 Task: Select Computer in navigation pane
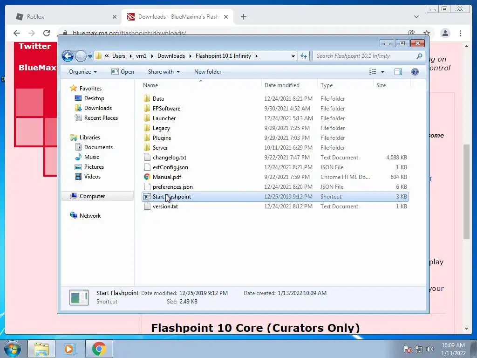92,196
